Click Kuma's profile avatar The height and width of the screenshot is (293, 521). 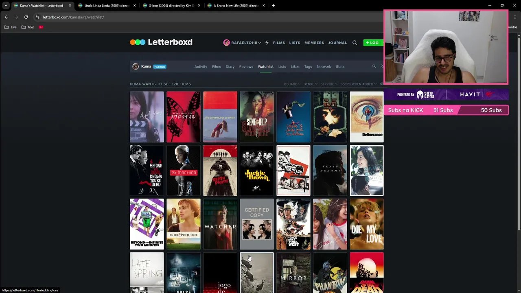pos(136,66)
